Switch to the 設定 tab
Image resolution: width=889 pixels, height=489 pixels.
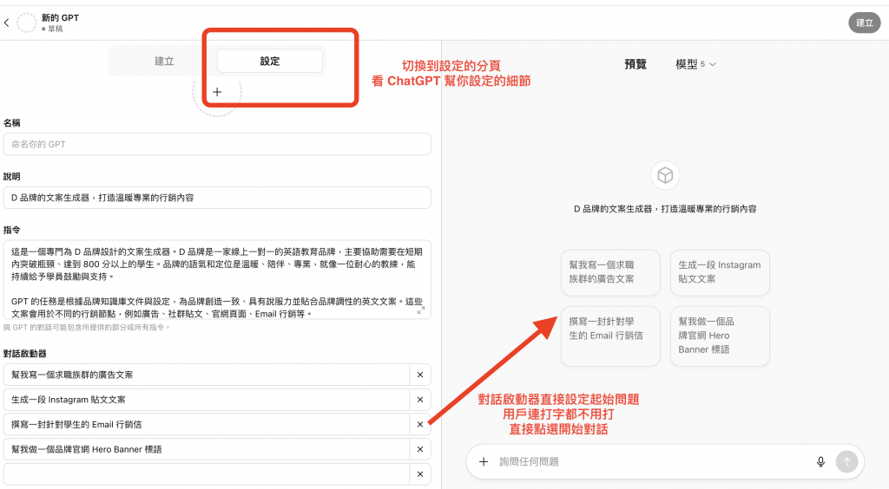[x=270, y=61]
